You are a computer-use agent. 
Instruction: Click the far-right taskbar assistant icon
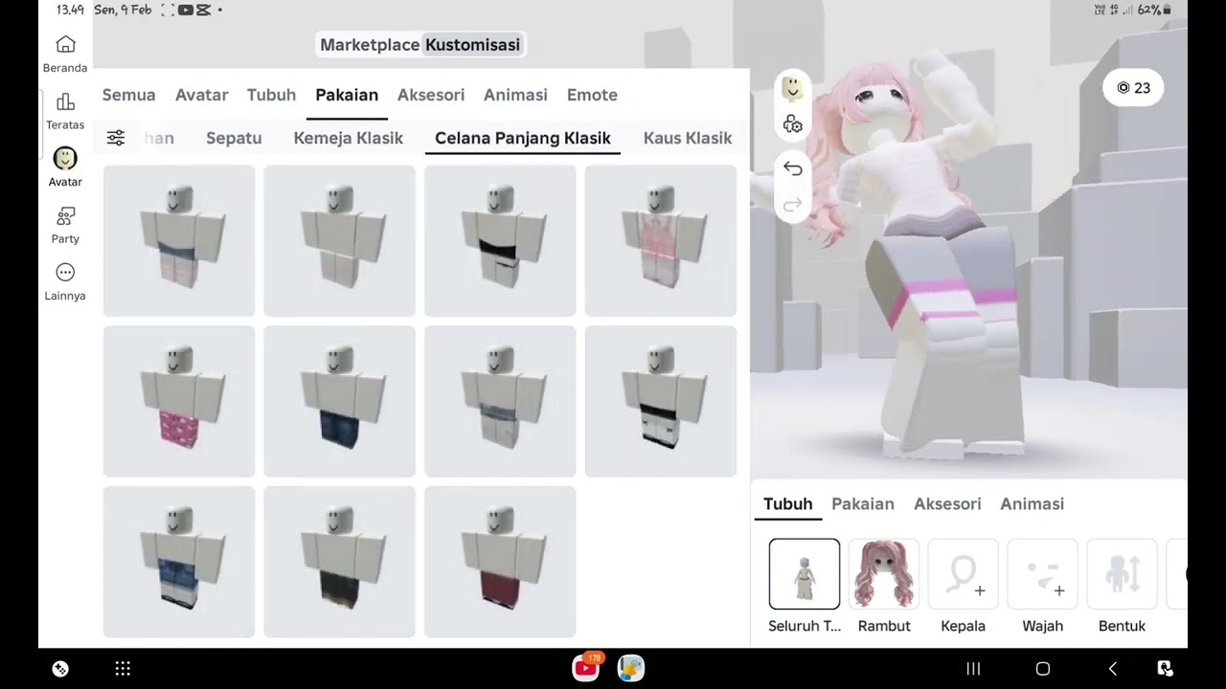click(1165, 669)
